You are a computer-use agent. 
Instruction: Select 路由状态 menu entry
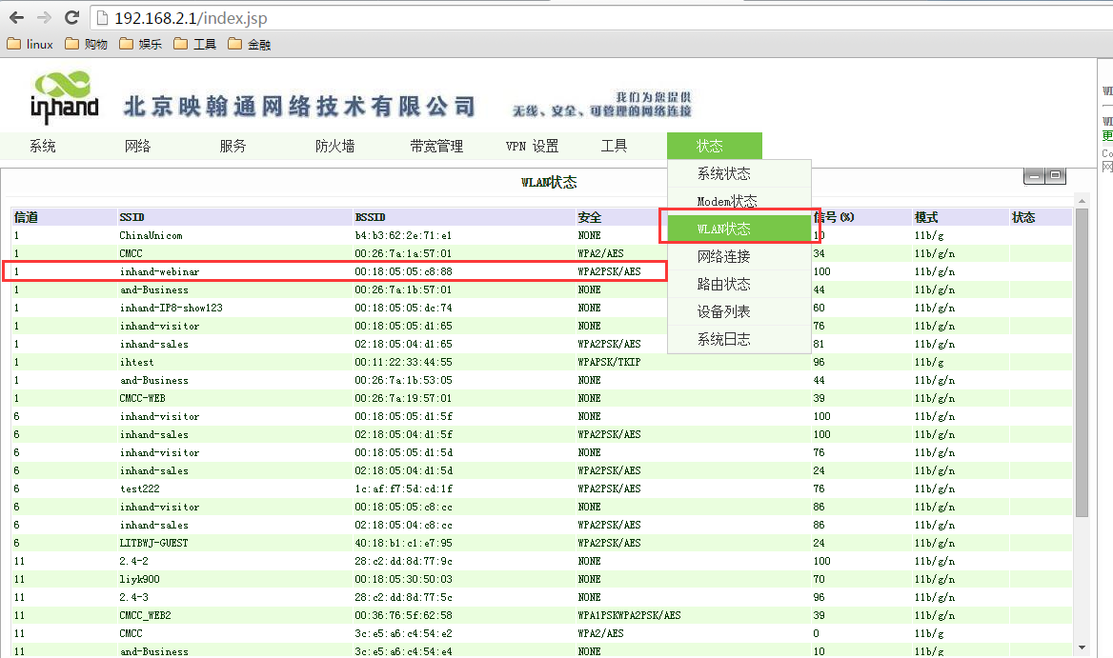tap(723, 284)
